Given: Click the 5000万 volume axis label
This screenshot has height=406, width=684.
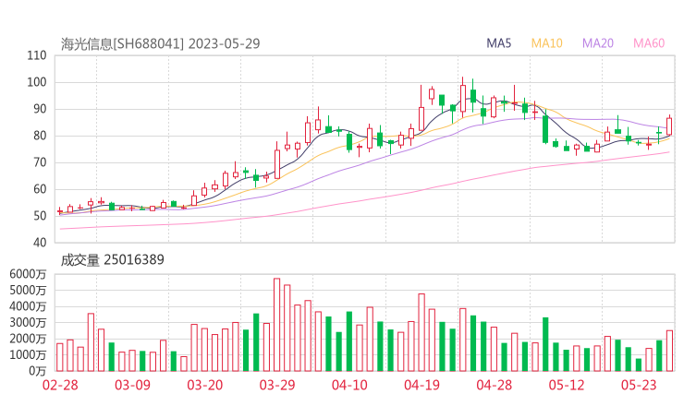Looking at the screenshot, I should tap(28, 290).
